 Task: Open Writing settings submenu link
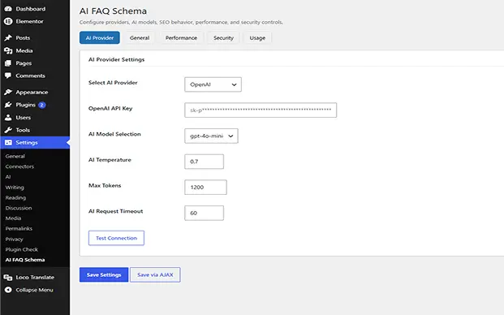tap(15, 187)
